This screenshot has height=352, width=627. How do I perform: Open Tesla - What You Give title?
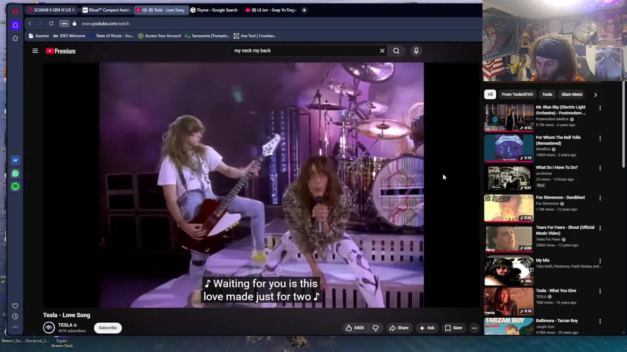[x=556, y=290]
